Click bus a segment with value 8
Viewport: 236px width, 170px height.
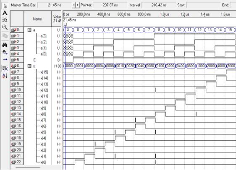coord(159,30)
